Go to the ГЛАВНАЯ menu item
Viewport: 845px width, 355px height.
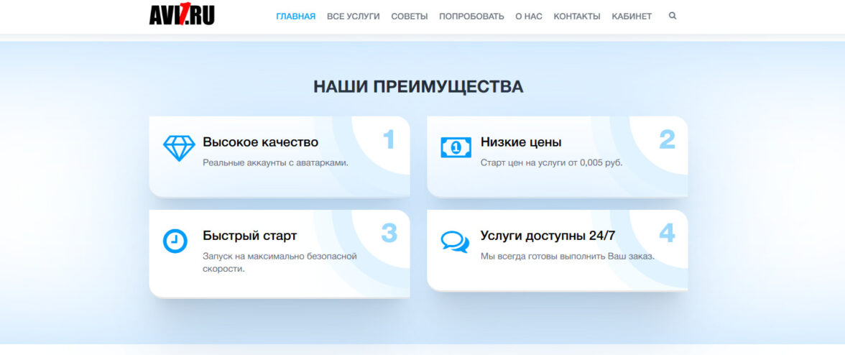(296, 16)
